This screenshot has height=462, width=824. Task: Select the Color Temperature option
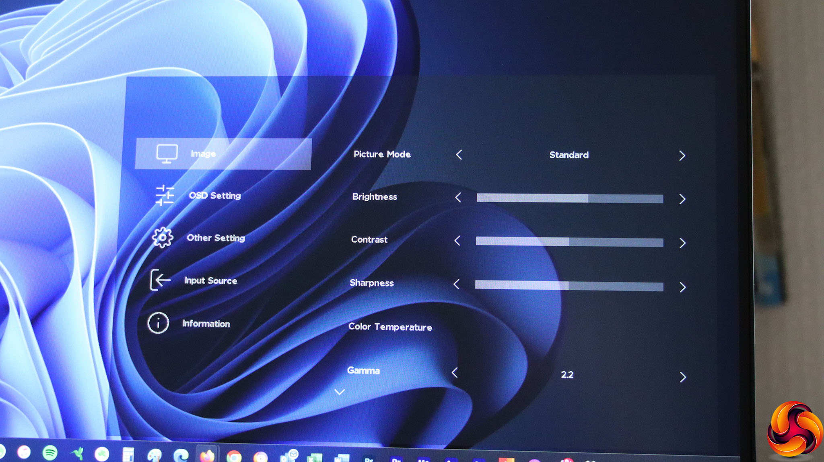(x=390, y=327)
